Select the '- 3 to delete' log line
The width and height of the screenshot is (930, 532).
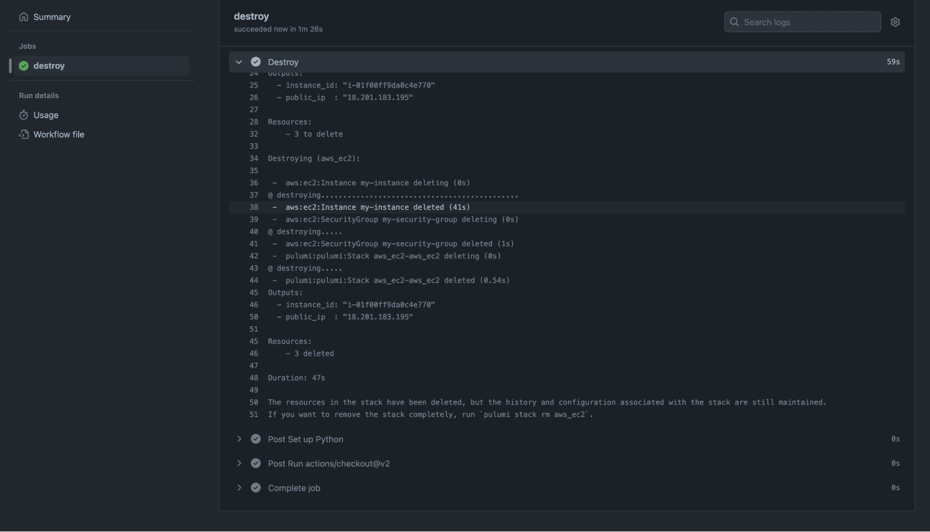click(314, 134)
